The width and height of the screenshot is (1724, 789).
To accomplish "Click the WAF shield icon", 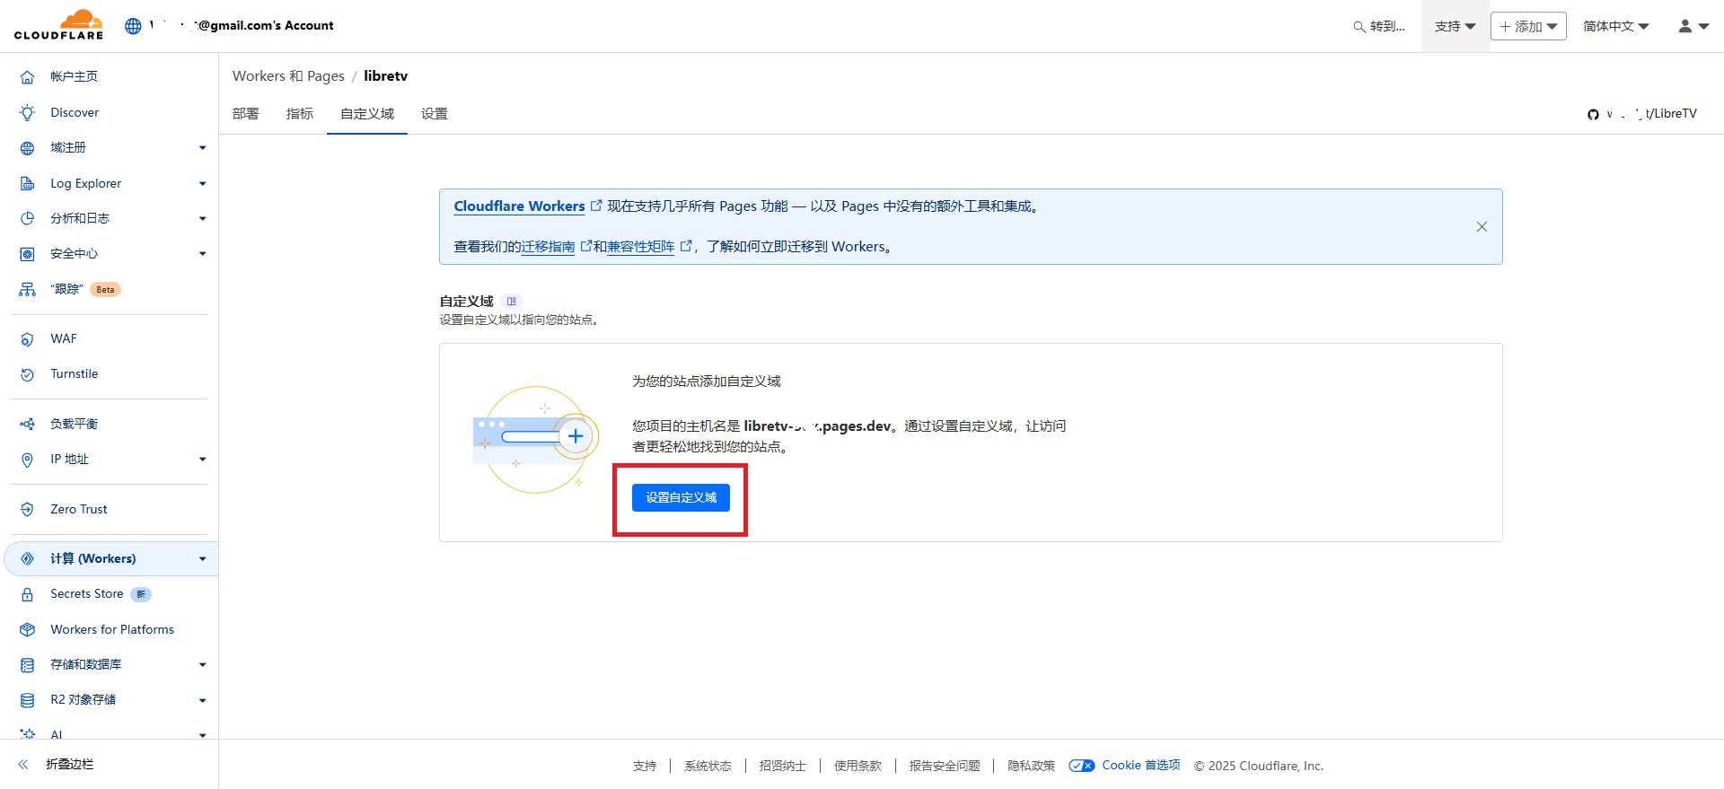I will pos(28,339).
